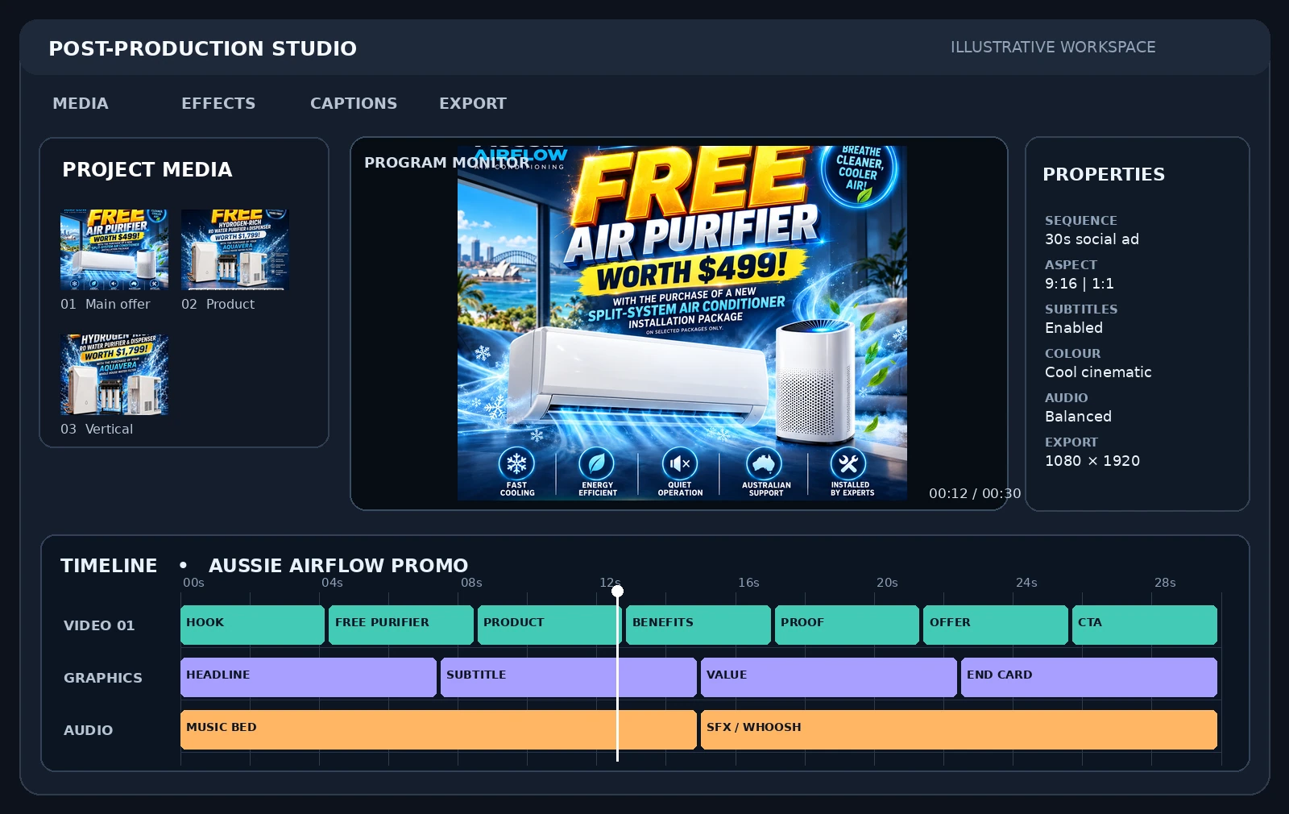Click the program monitor preview image
The width and height of the screenshot is (1289, 814).
point(682,323)
